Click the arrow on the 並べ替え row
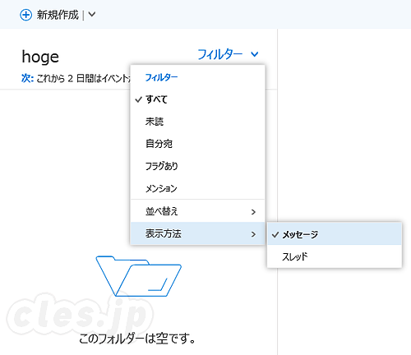 pyautogui.click(x=253, y=212)
